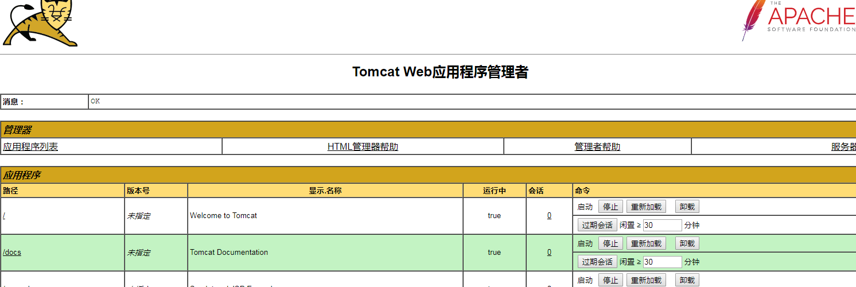856x287 pixels.
Task: Click the 消息 label
Action: 14,102
